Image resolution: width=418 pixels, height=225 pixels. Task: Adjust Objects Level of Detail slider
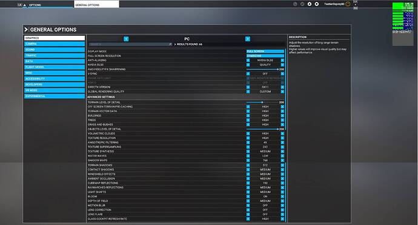pyautogui.click(x=262, y=129)
